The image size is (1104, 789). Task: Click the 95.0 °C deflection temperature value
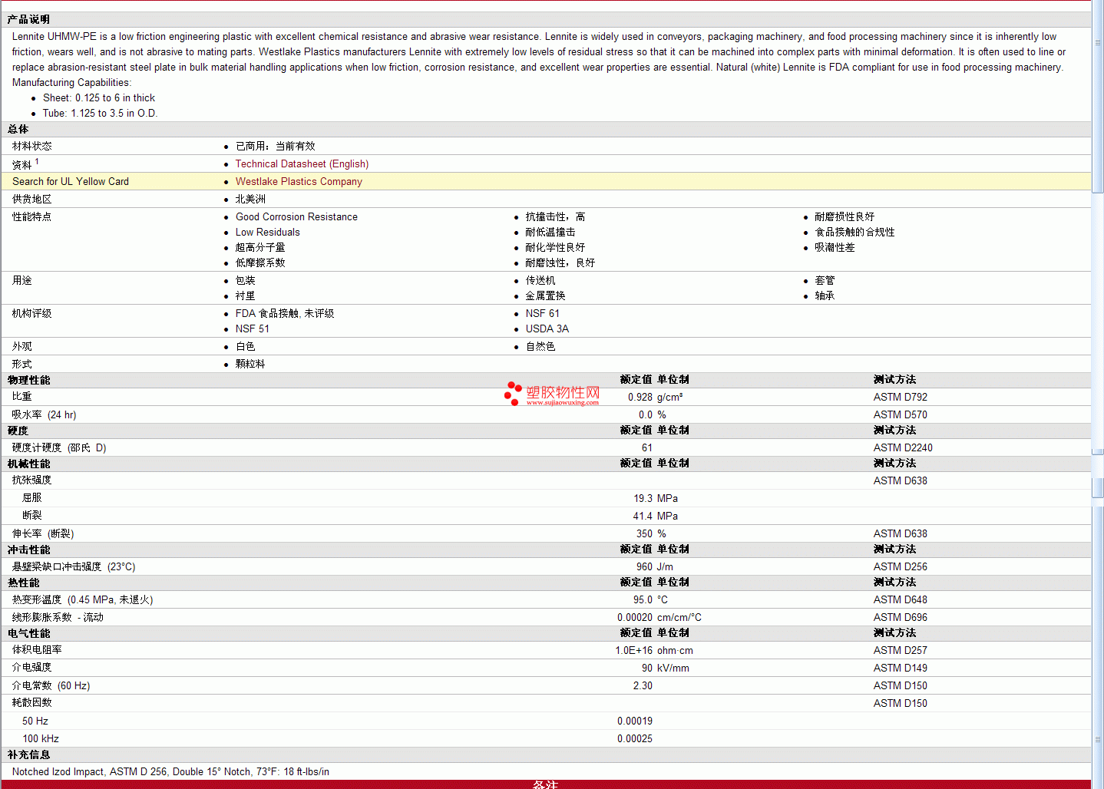point(650,599)
